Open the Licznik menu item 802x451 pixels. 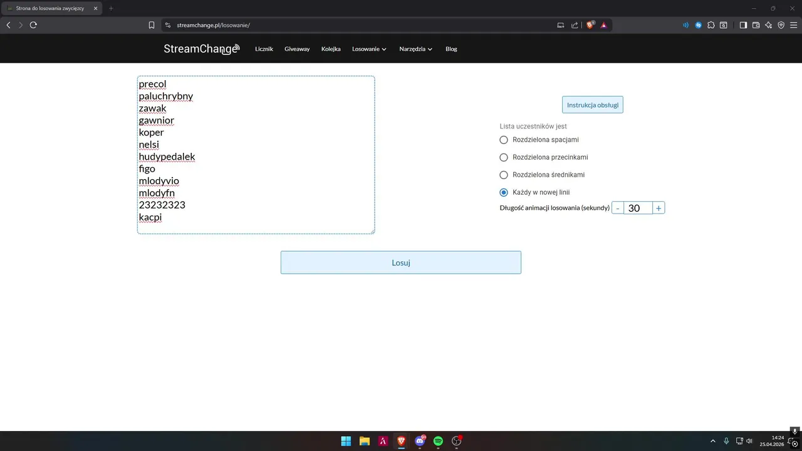coord(264,49)
